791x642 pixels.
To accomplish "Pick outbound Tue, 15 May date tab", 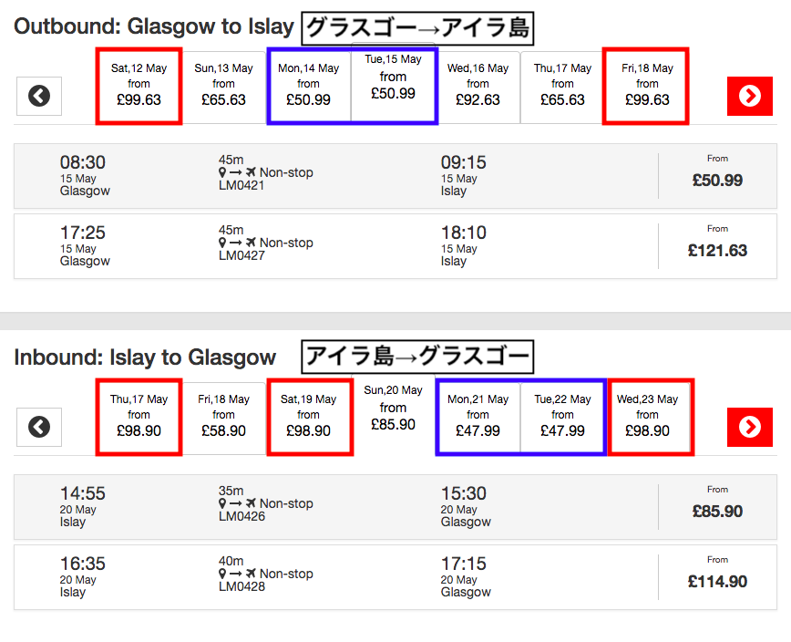I will coord(394,85).
